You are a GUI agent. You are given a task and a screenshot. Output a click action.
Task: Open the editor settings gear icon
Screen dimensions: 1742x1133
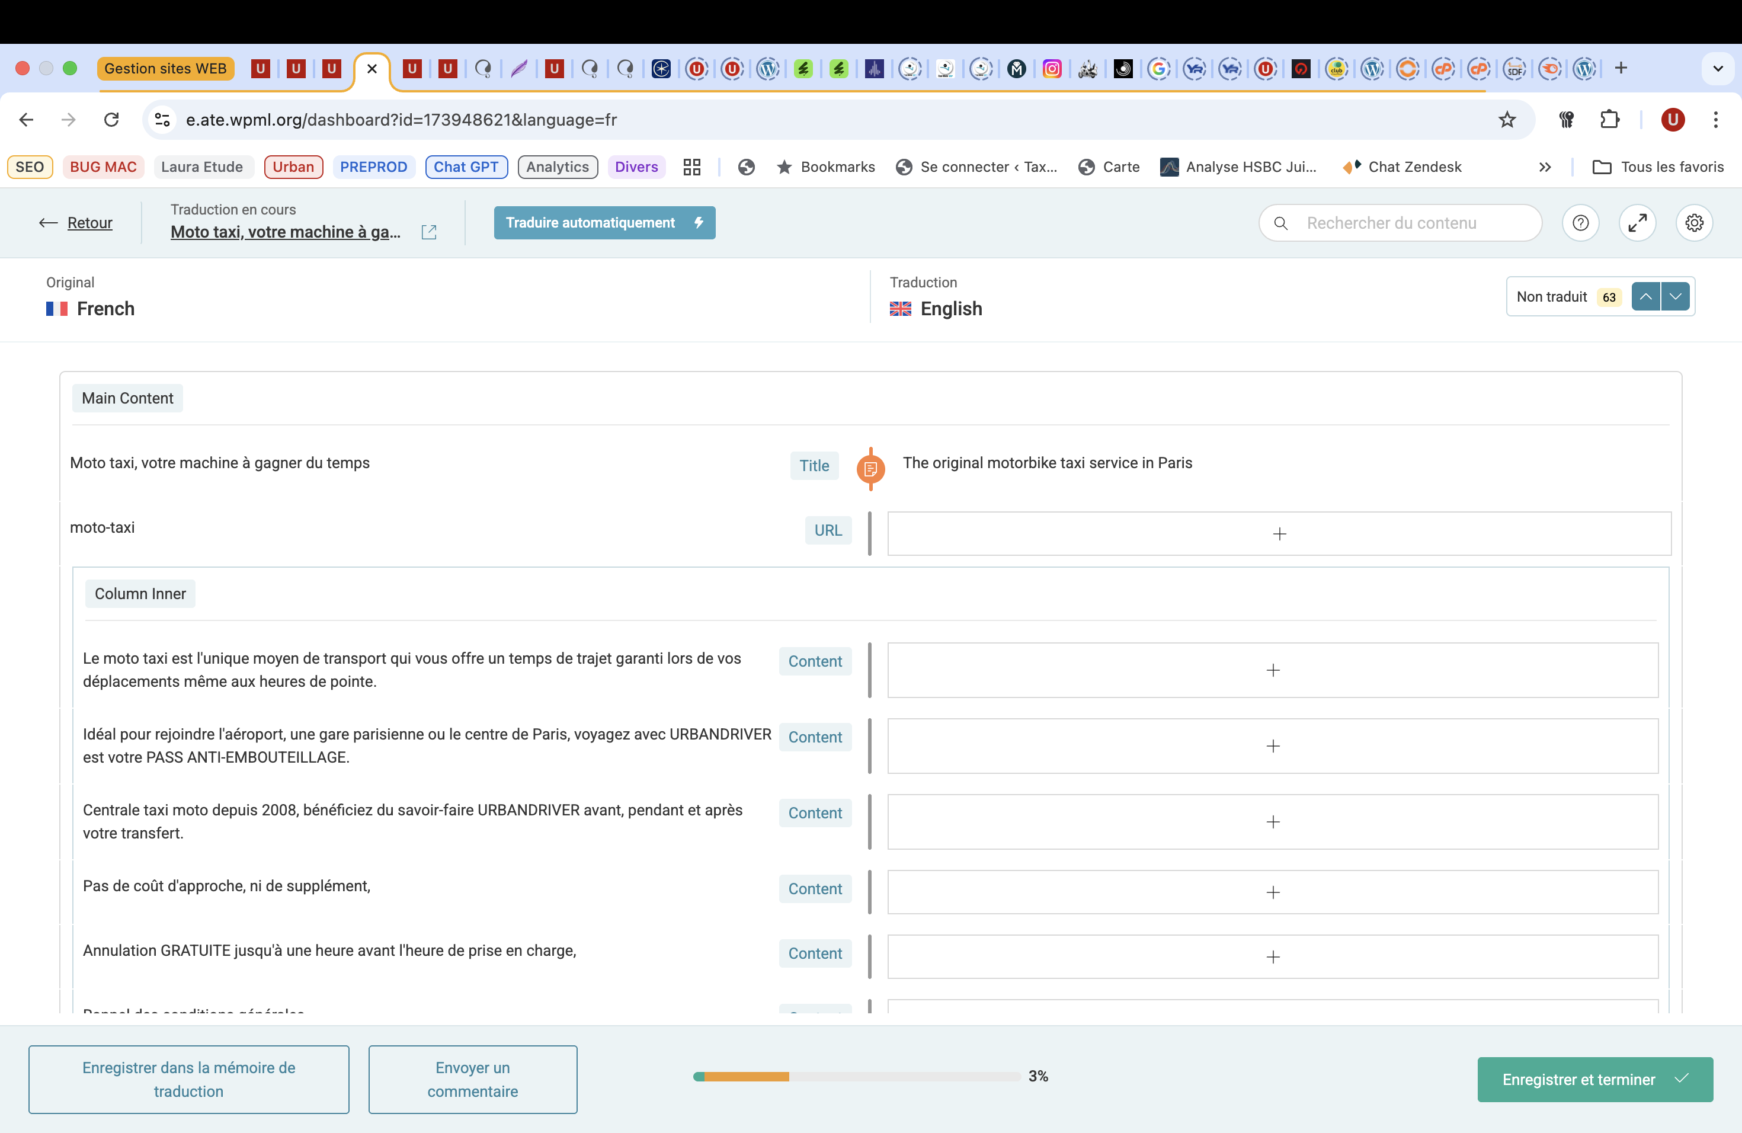[x=1693, y=222]
